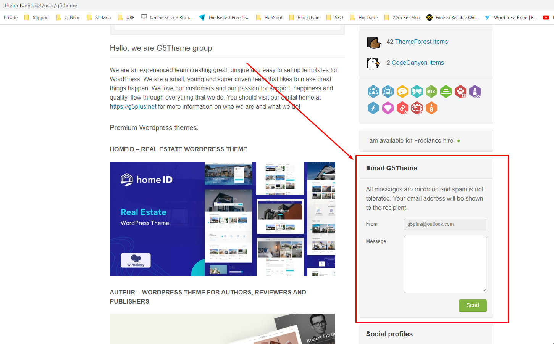Open the HubSpot bookmark folder

[270, 18]
